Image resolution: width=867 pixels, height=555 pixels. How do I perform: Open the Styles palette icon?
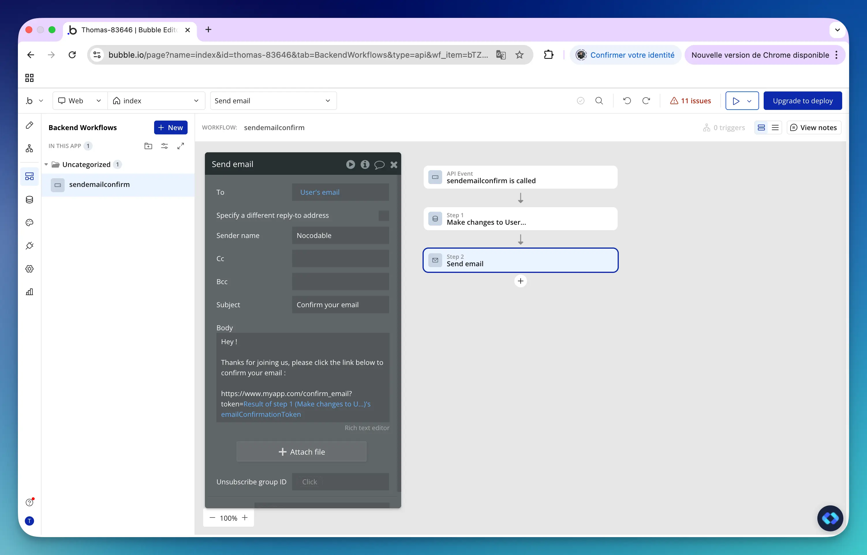tap(29, 223)
